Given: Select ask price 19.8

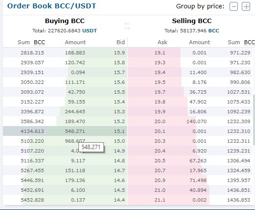Looking at the screenshot, I should pos(160,102).
